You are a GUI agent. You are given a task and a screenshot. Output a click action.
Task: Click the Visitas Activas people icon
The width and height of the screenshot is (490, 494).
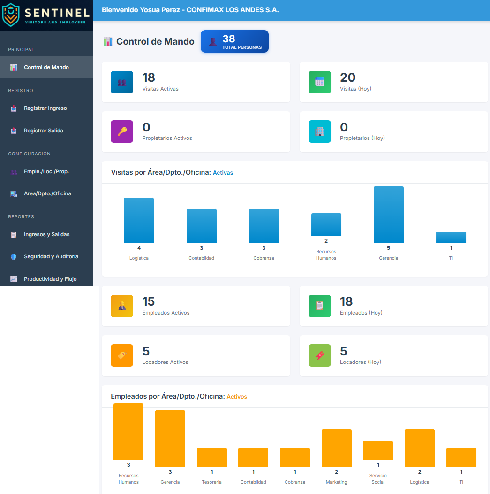click(122, 81)
